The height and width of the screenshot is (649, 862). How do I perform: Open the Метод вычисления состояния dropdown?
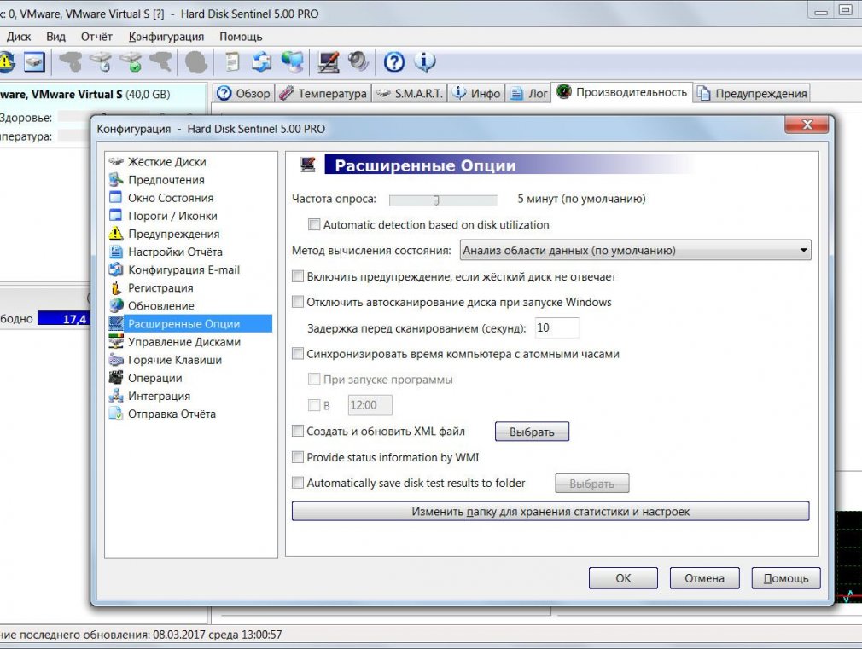coord(635,251)
